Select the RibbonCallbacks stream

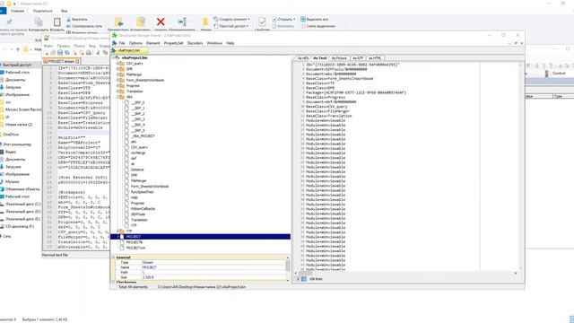click(x=143, y=209)
